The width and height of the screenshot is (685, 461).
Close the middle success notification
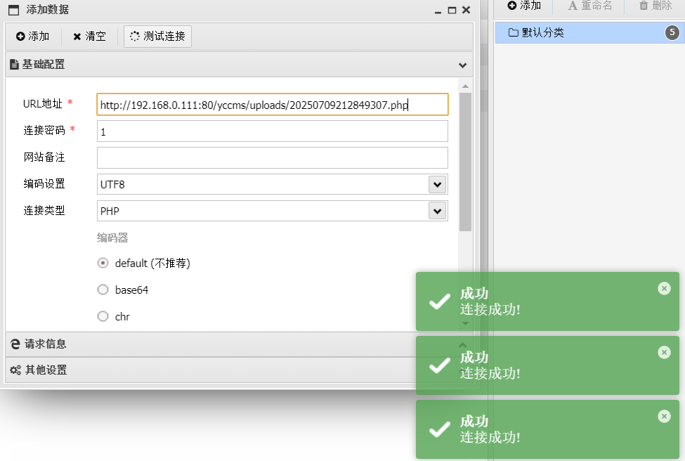click(664, 352)
